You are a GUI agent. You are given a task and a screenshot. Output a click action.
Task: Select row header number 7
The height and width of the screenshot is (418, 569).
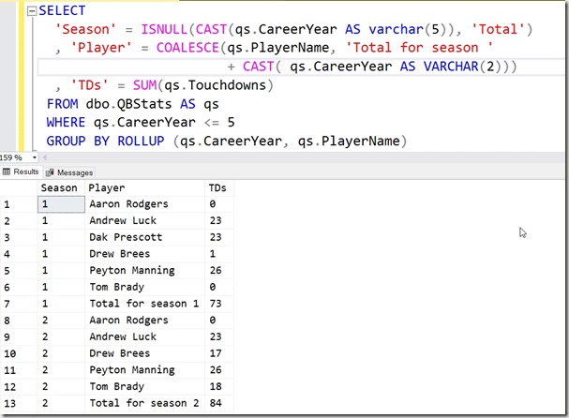pyautogui.click(x=19, y=304)
